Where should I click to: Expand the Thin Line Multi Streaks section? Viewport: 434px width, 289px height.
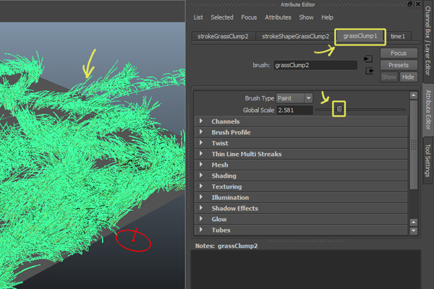click(x=301, y=154)
